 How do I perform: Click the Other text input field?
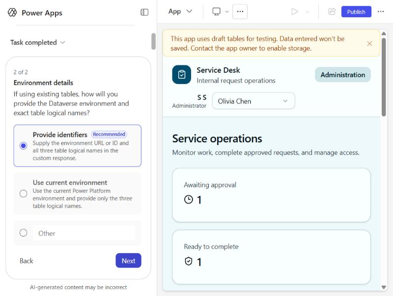84,233
